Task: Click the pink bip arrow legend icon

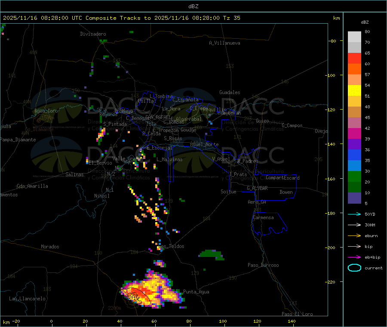Action: coord(354,246)
